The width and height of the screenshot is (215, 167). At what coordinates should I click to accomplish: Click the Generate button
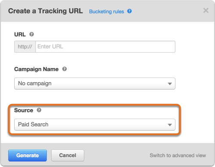coord(28,155)
